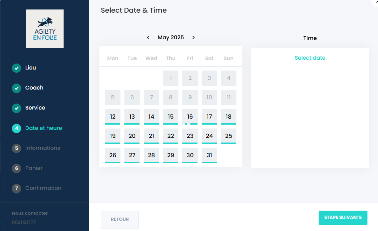378x231 pixels.
Task: Click the disabled date May 5
Action: (x=112, y=98)
